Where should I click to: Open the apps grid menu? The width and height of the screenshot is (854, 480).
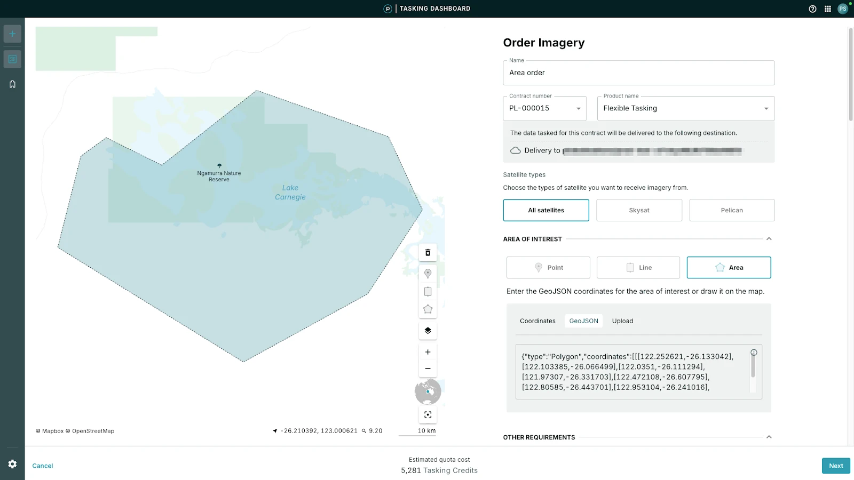(x=827, y=9)
